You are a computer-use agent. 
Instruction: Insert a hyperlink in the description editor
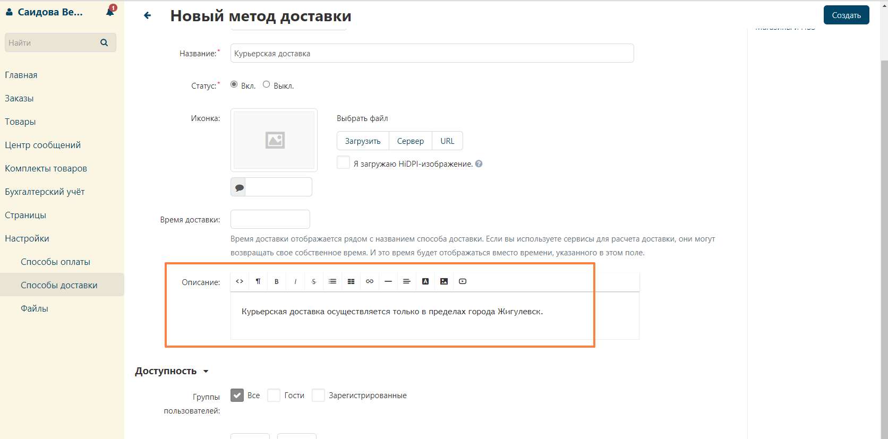(370, 281)
